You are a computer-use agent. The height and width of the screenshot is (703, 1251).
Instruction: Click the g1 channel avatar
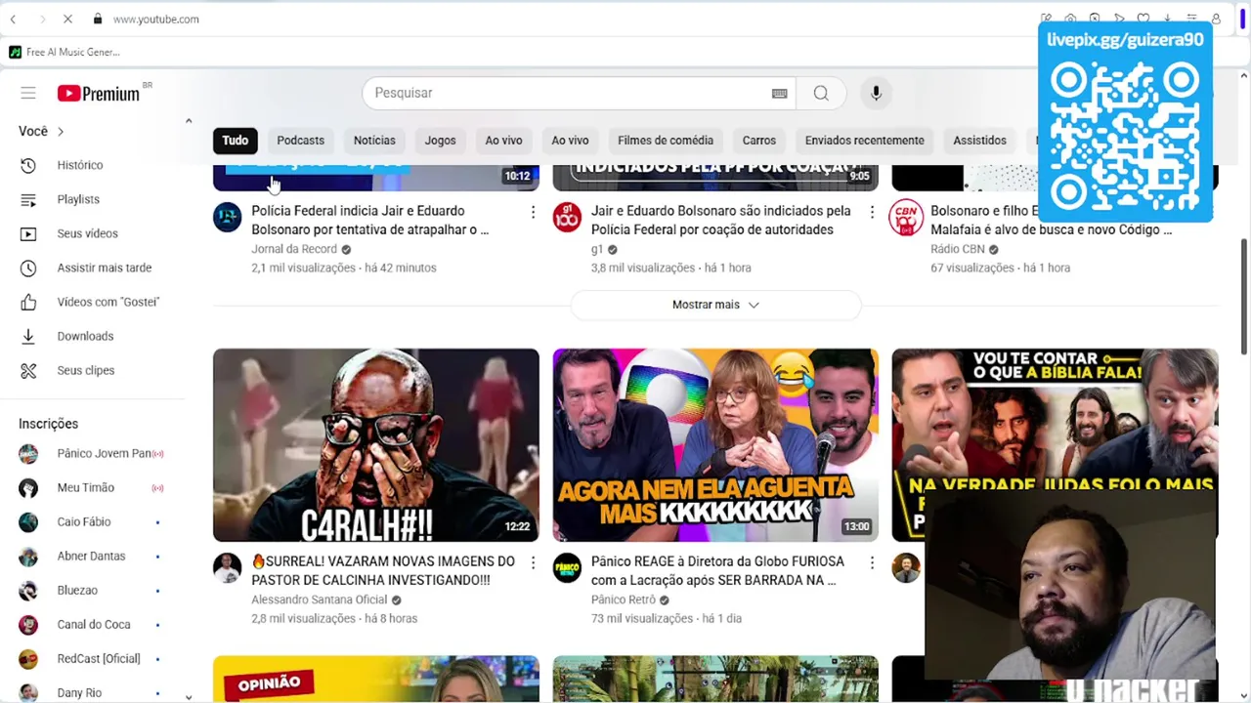pos(567,217)
